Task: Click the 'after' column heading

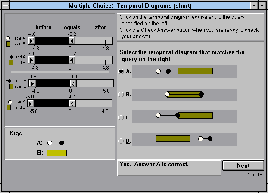Action: coord(100,28)
